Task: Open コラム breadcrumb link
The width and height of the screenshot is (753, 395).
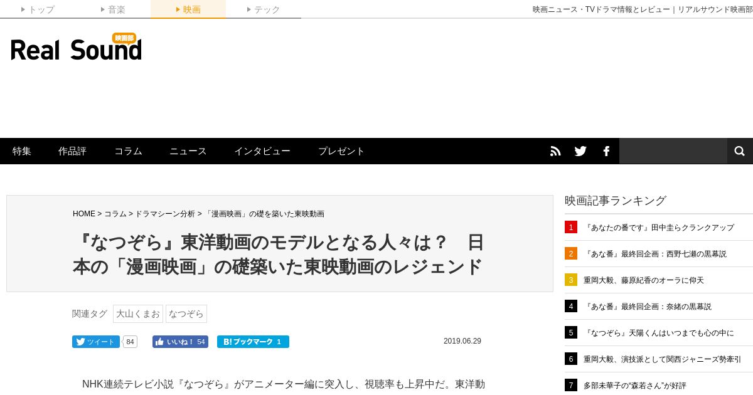Action: (115, 214)
